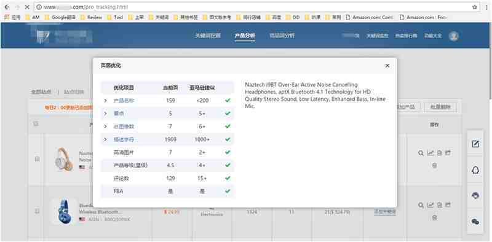Click the Electronics category text
Image resolution: width=492 pixels, height=242 pixels.
pyautogui.click(x=212, y=215)
